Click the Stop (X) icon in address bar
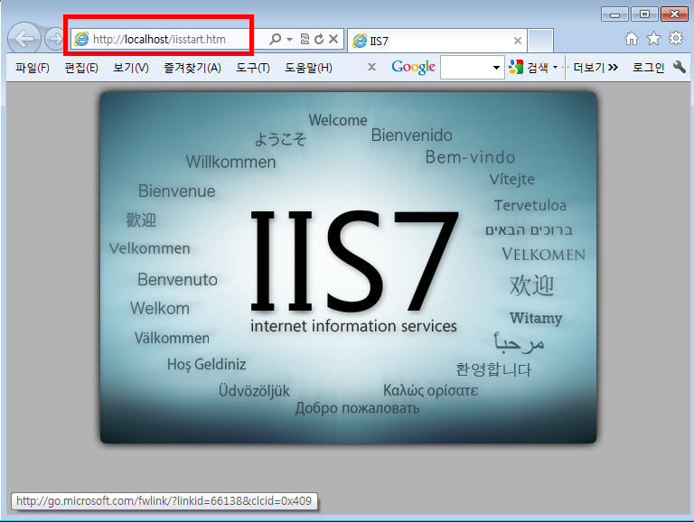The height and width of the screenshot is (522, 694). point(333,40)
